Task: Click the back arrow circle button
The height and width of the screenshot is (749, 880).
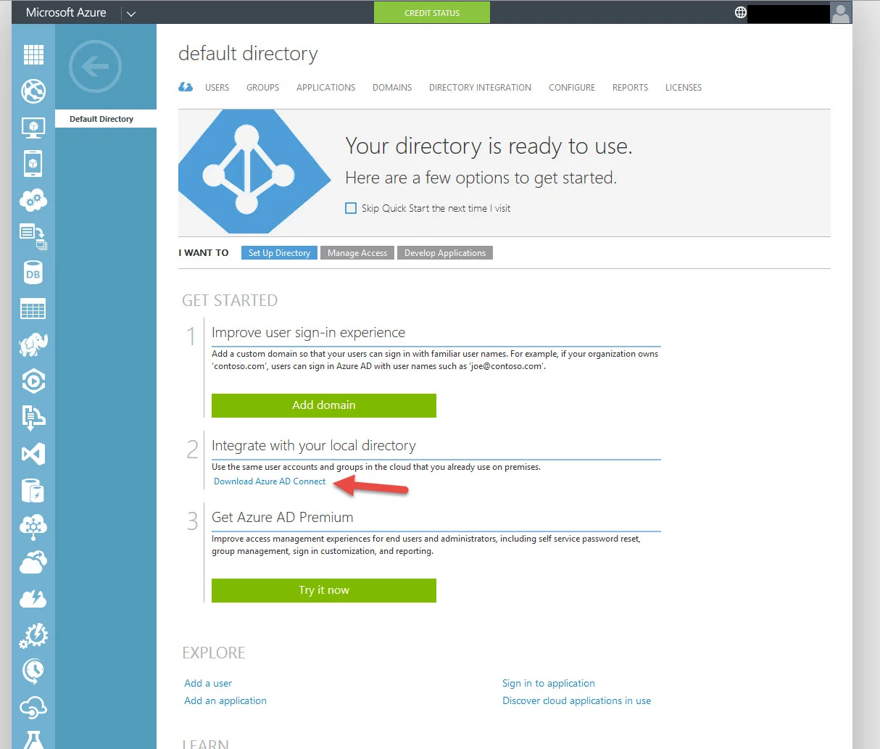Action: click(95, 67)
